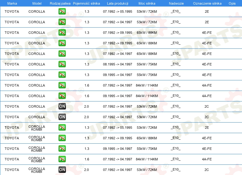Click COROLLA KOMBI model in the 1.6 row
Viewport: 242px width, 175px height.
[37, 159]
